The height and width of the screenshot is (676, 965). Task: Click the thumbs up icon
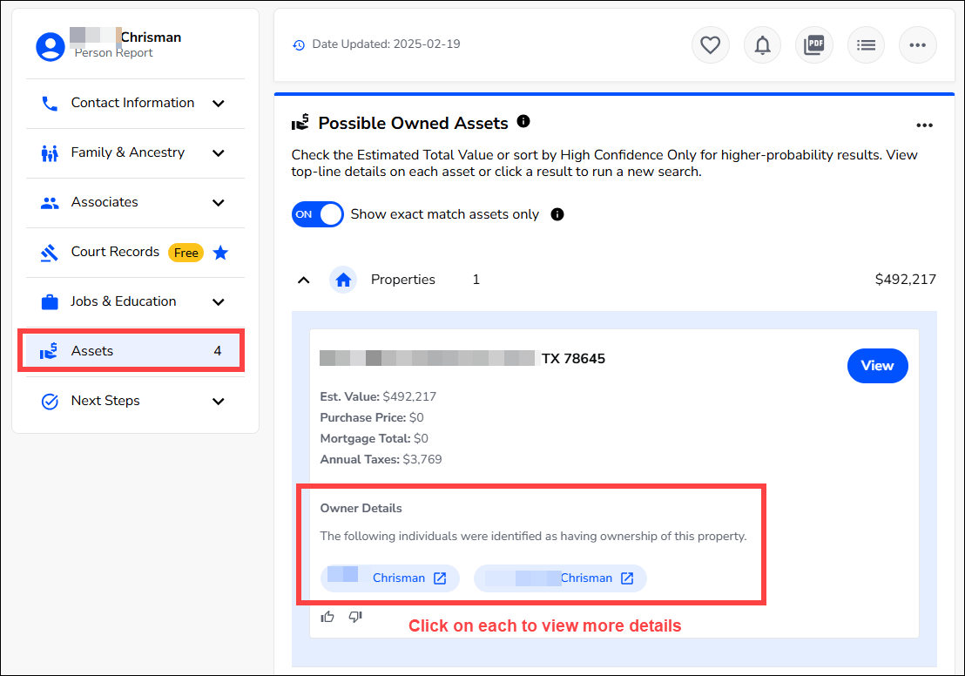(x=327, y=616)
